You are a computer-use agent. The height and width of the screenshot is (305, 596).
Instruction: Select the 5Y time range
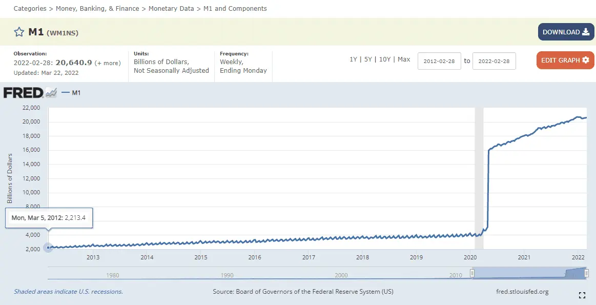[x=368, y=59]
